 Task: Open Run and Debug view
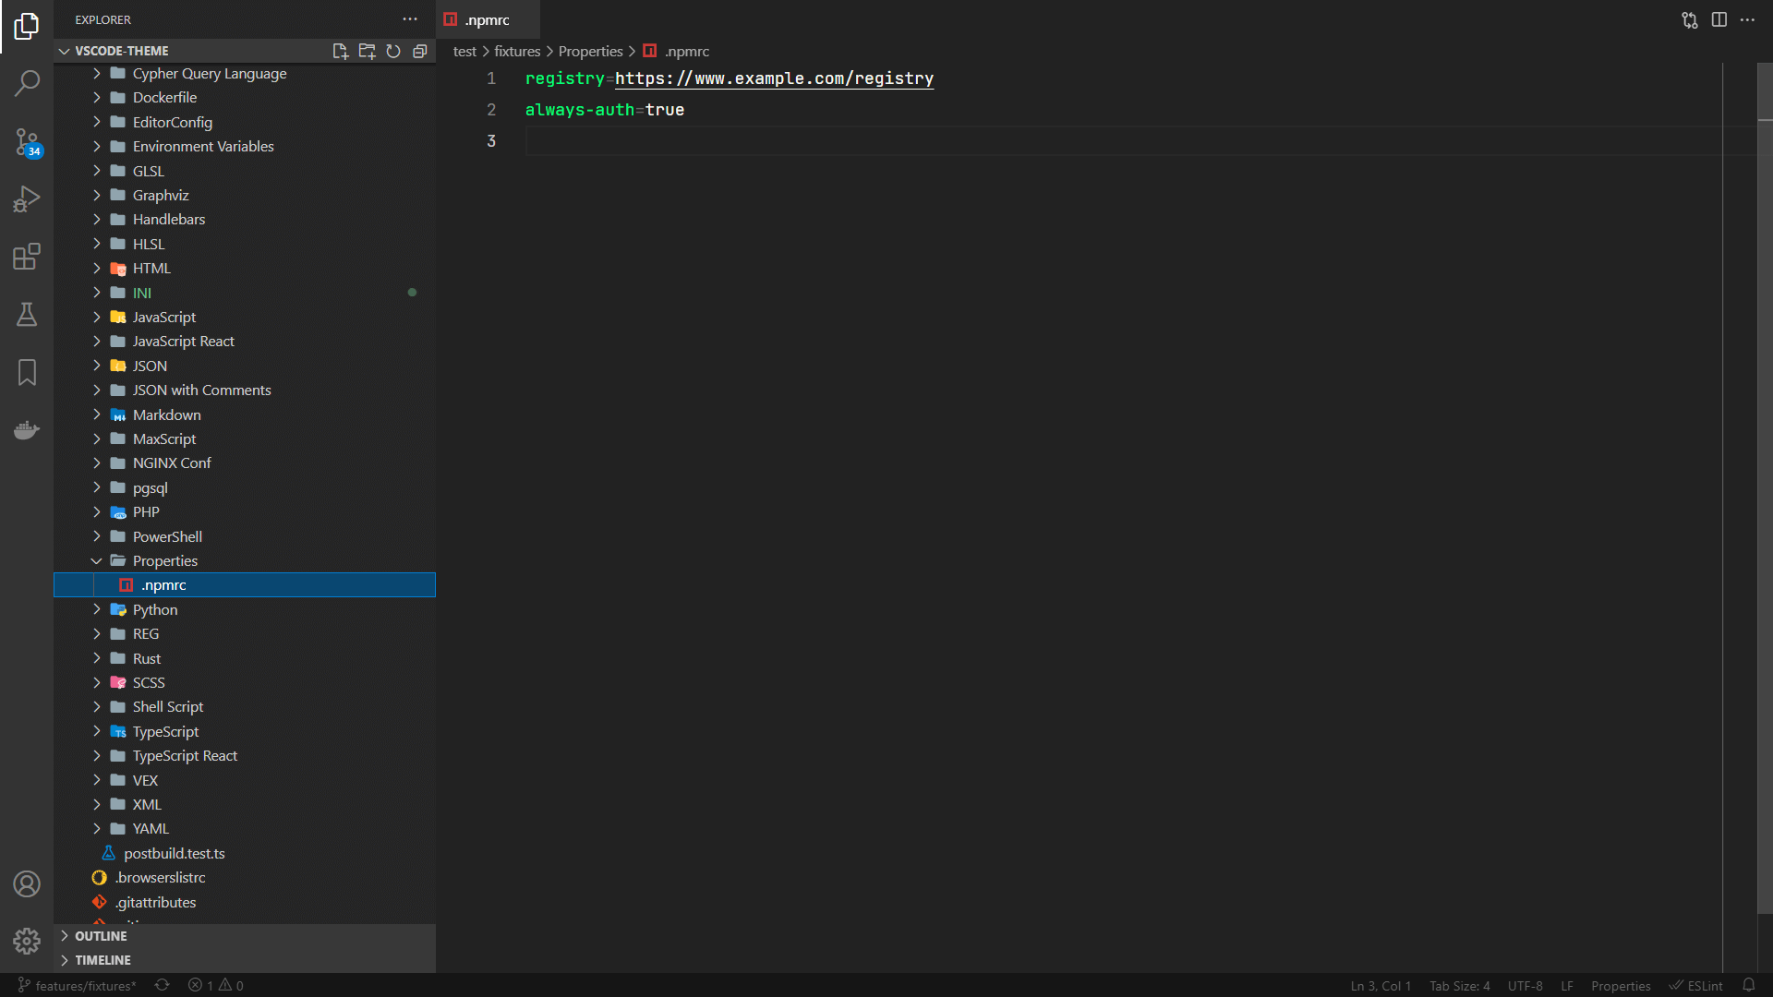27,199
